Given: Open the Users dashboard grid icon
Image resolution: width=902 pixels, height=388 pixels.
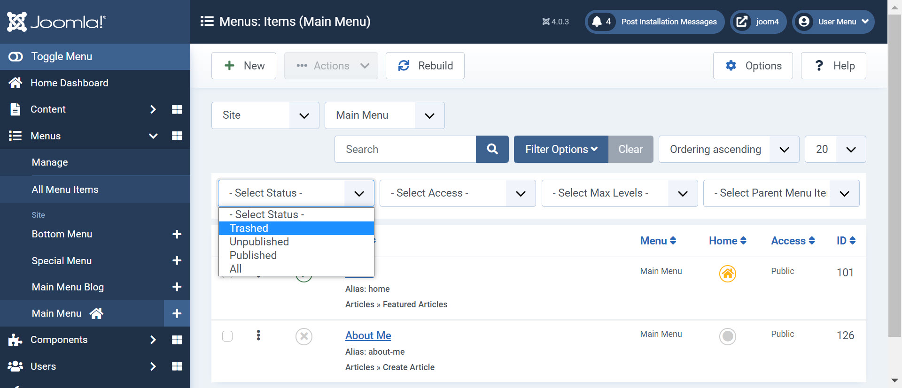Looking at the screenshot, I should (177, 366).
